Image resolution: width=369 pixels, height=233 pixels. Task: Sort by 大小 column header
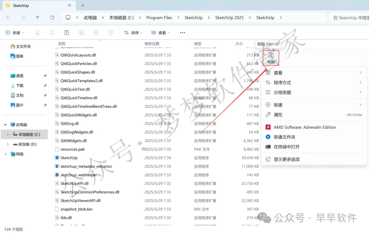(239, 44)
